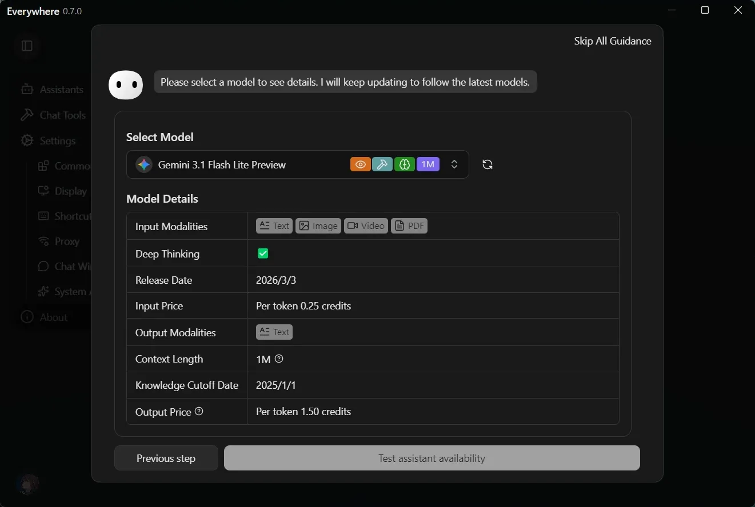Screen dimensions: 755x507
Task: Toggle the Deep Thinking checkbox
Action: coord(263,253)
